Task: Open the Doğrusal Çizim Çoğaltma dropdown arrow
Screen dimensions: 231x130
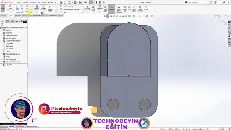Action: (x=82, y=9)
